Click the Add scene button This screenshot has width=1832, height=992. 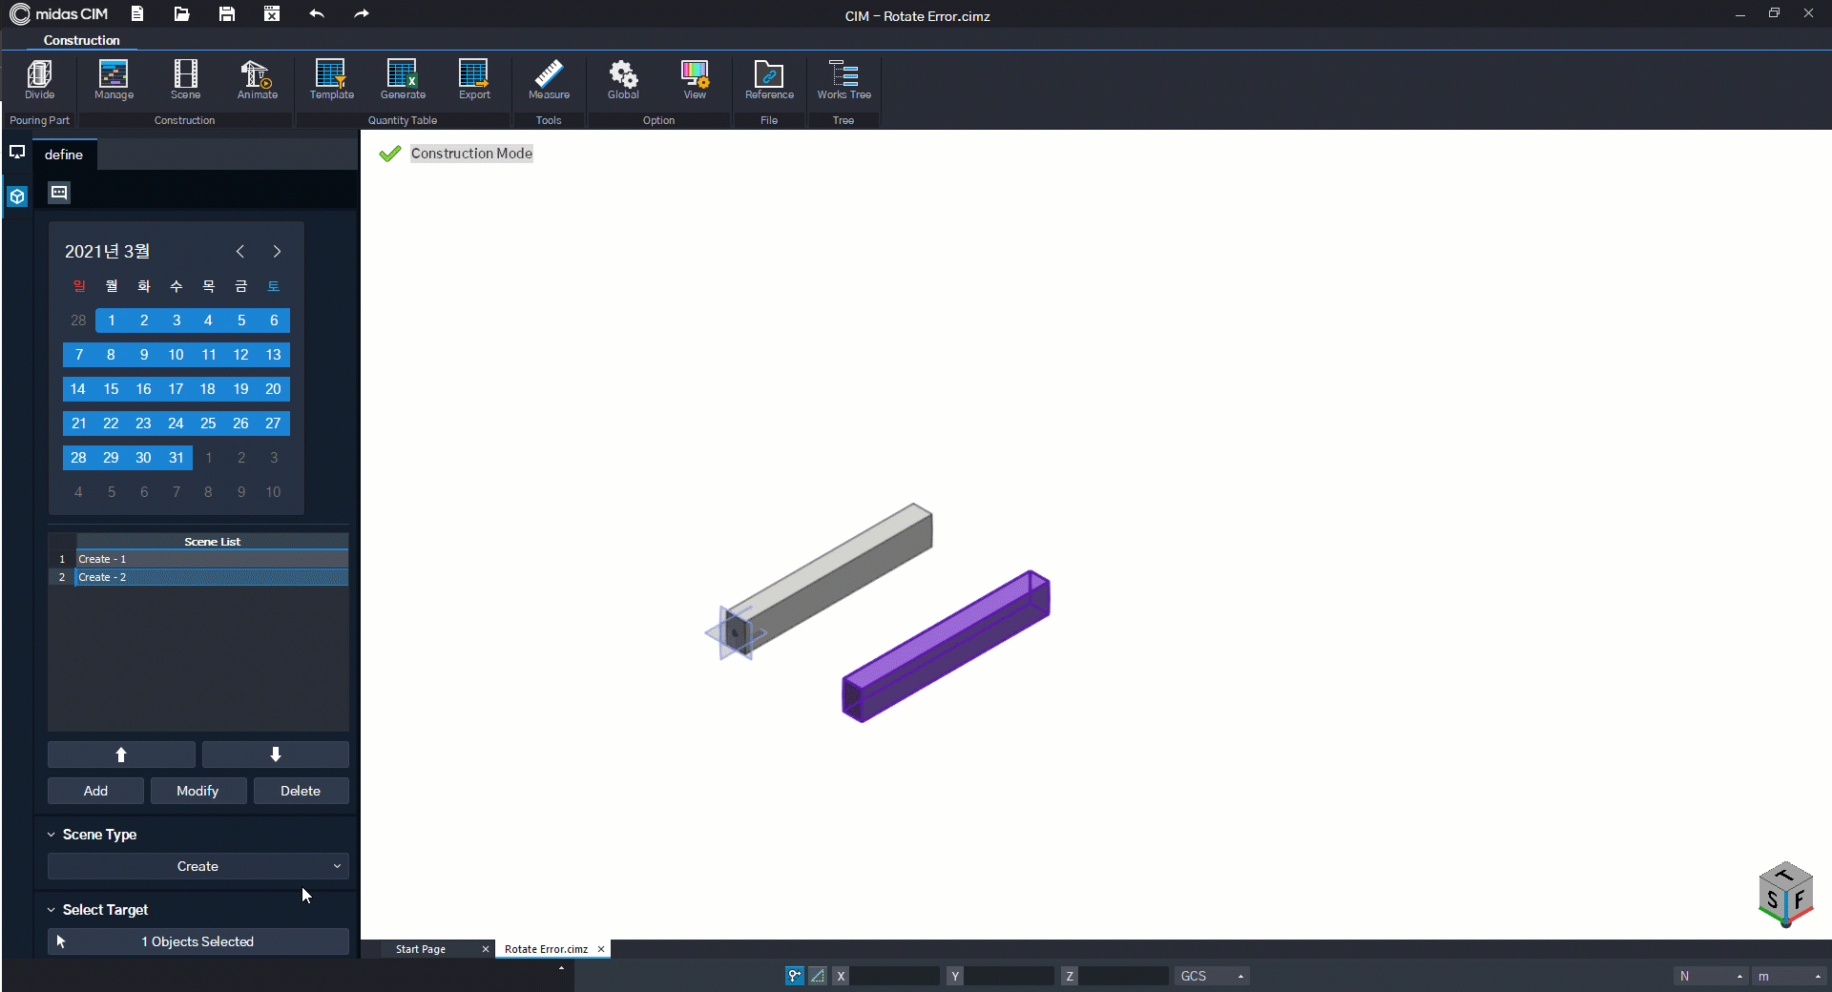pos(95,791)
